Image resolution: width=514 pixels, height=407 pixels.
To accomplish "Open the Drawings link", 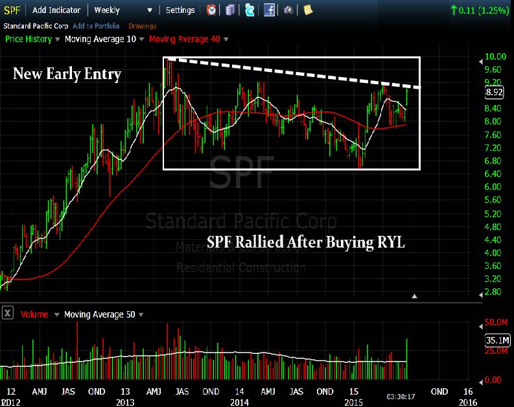I will [142, 26].
